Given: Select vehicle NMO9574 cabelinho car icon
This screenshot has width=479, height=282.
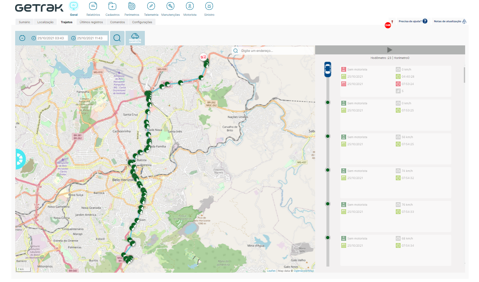Looking at the screenshot, I should (x=135, y=38).
